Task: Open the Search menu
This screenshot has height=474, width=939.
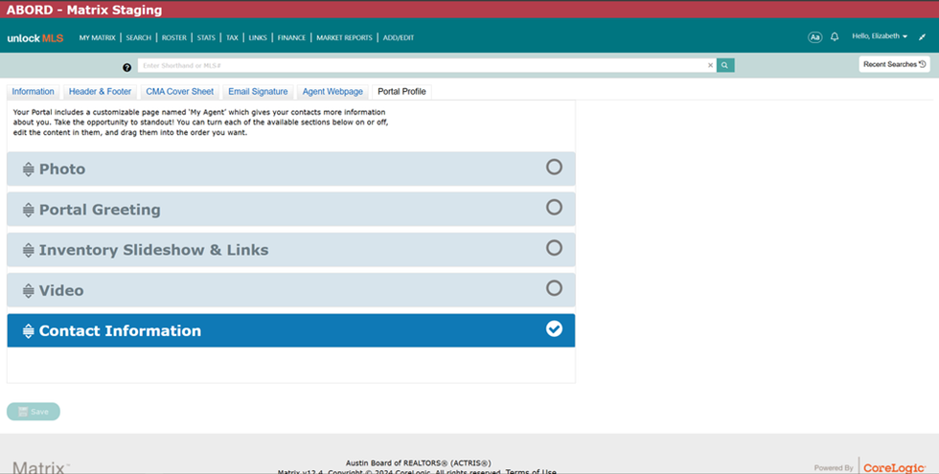Action: 138,37
